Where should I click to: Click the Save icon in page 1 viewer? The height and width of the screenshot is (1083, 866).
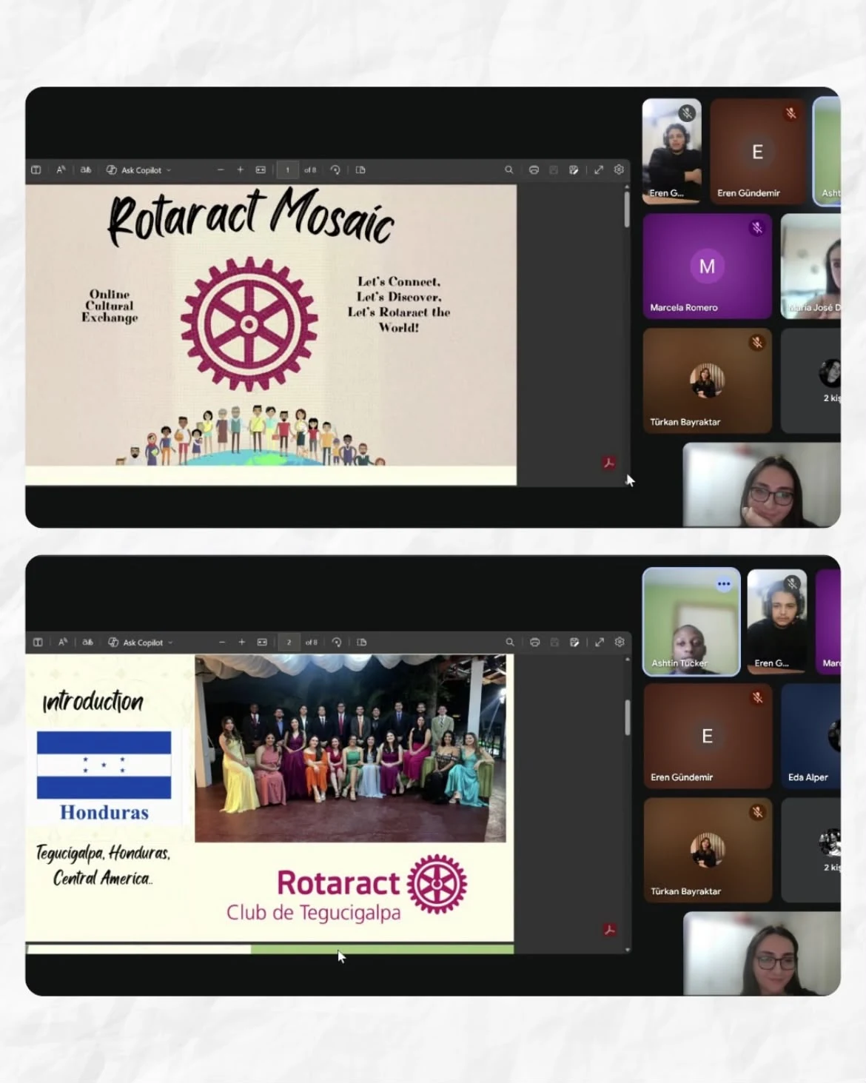[554, 170]
